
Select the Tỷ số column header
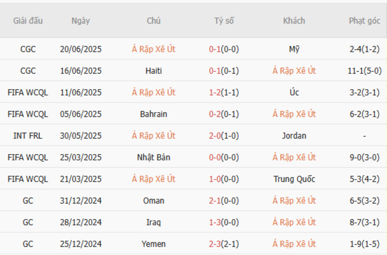224,20
